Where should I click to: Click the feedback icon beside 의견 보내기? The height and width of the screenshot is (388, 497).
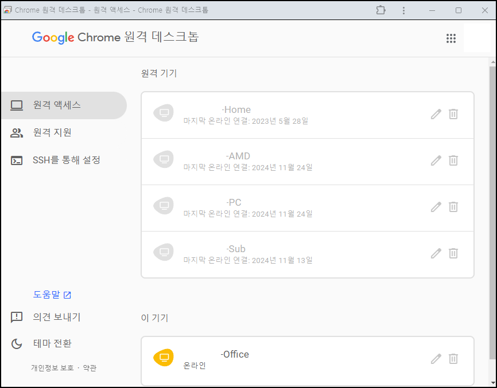pos(17,317)
